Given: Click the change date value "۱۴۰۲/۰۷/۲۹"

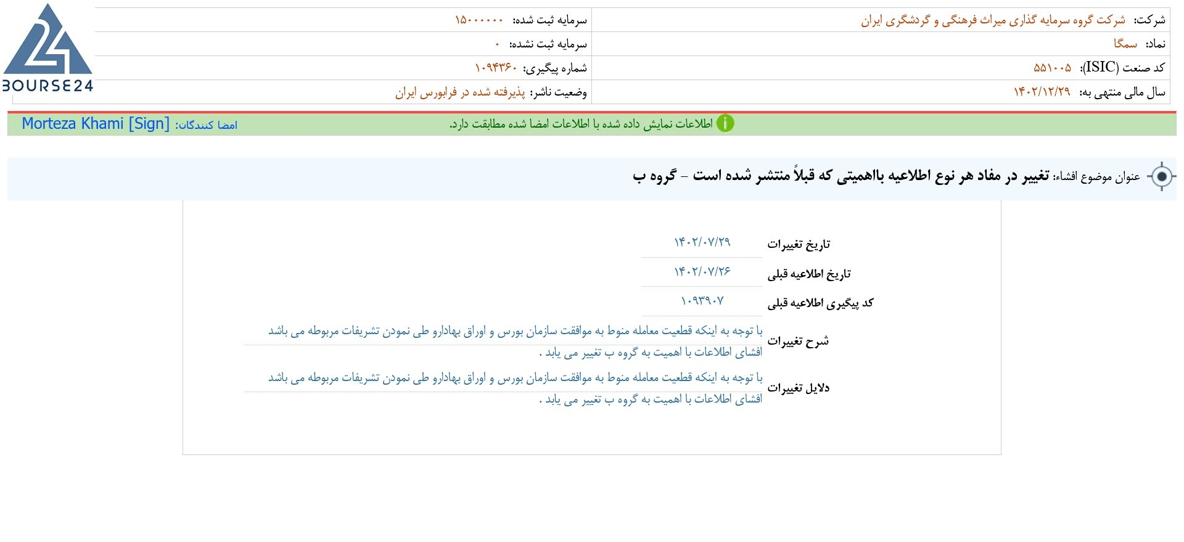Looking at the screenshot, I should (702, 242).
